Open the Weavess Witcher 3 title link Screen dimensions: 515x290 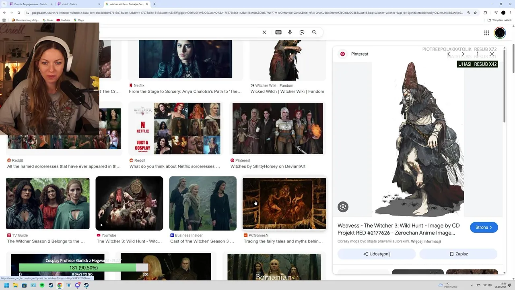click(x=398, y=229)
